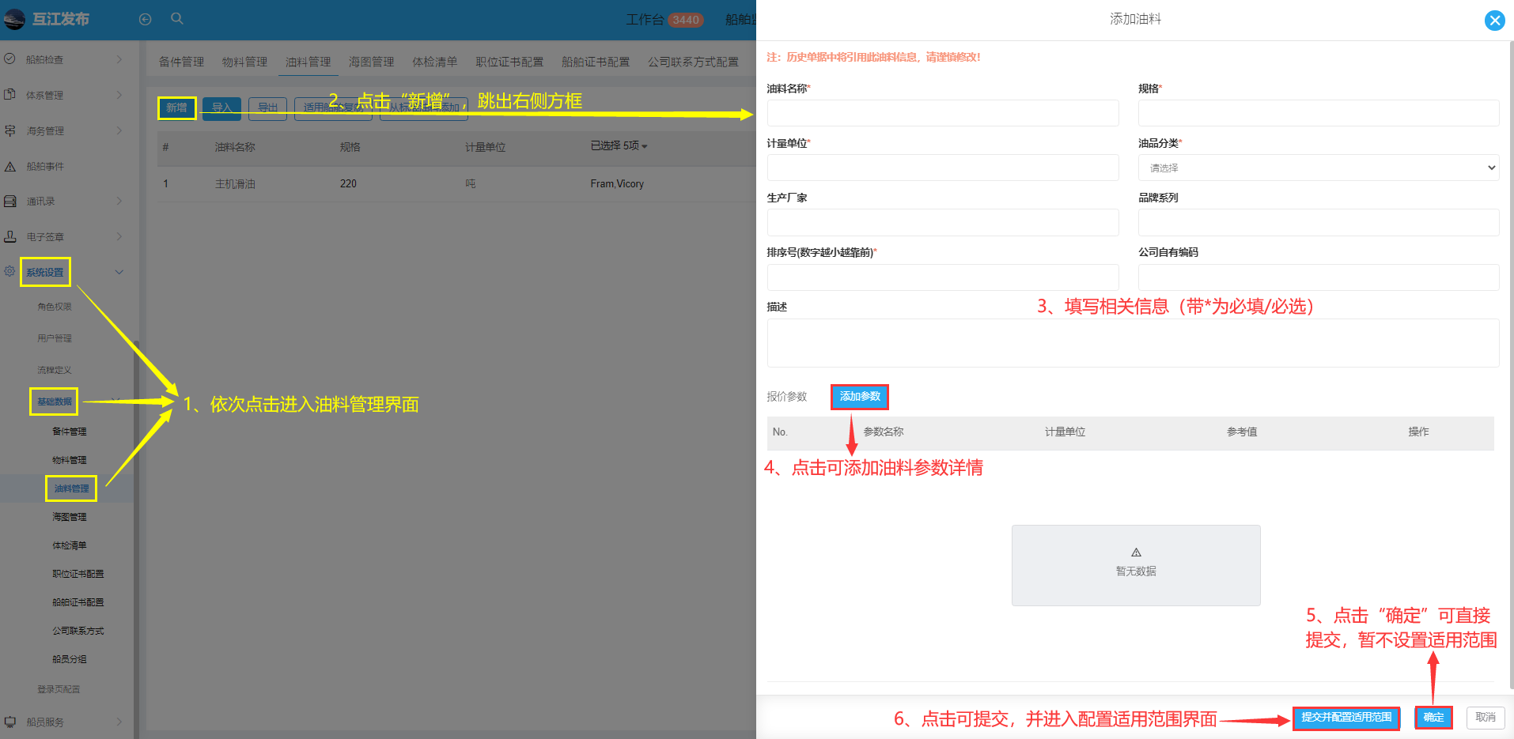Open 船员分组 sidebar submenu item

click(x=70, y=659)
